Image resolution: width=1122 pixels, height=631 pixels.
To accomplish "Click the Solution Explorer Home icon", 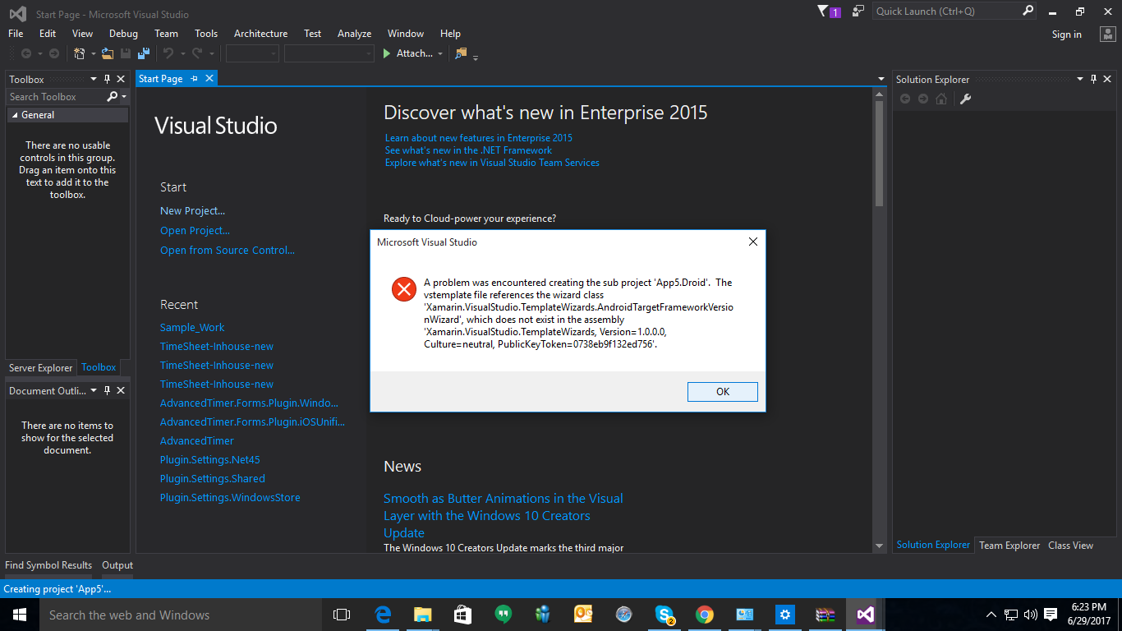I will tap(941, 99).
